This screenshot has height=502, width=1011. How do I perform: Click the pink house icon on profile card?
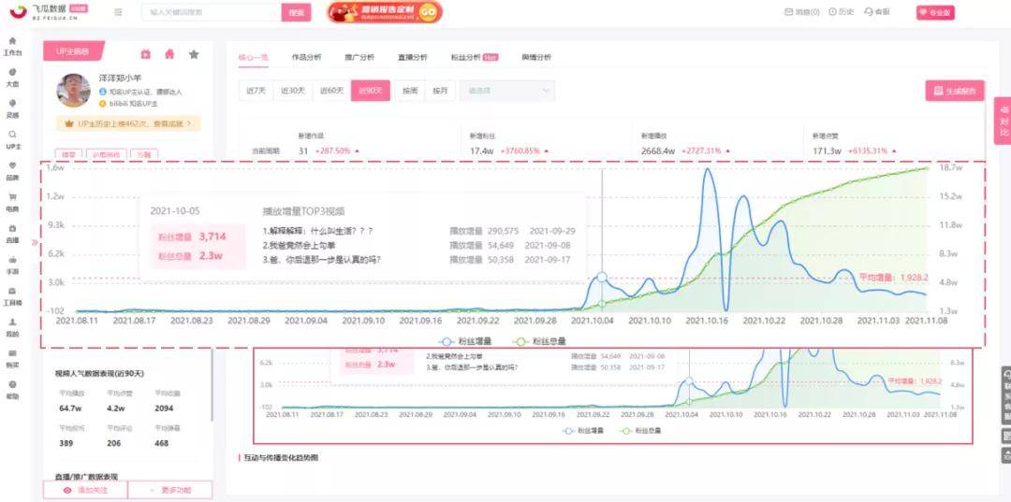[x=169, y=54]
